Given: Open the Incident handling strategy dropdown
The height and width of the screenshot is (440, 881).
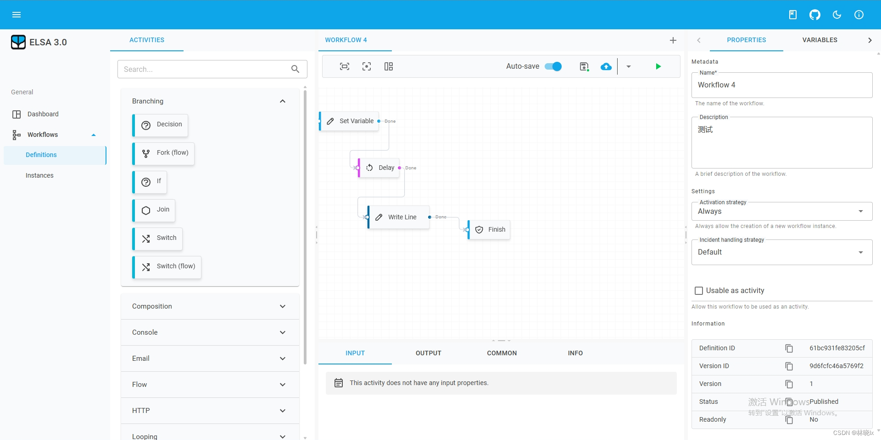Looking at the screenshot, I should (781, 252).
